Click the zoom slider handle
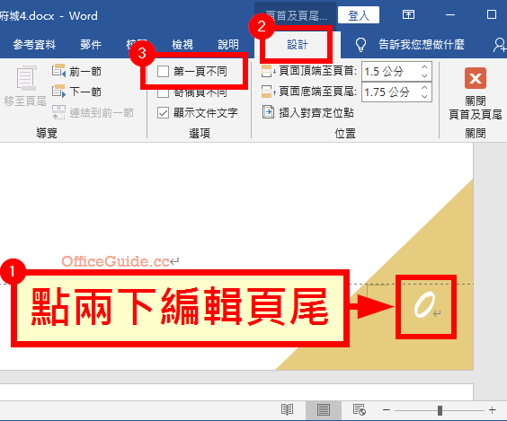The width and height of the screenshot is (507, 421). click(440, 410)
